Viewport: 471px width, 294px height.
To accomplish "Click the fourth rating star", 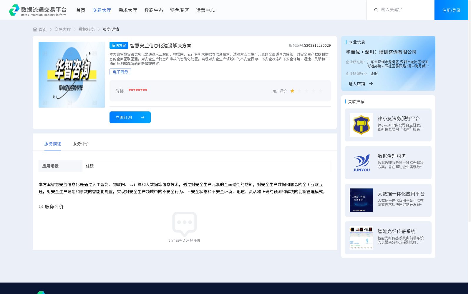I will [314, 91].
